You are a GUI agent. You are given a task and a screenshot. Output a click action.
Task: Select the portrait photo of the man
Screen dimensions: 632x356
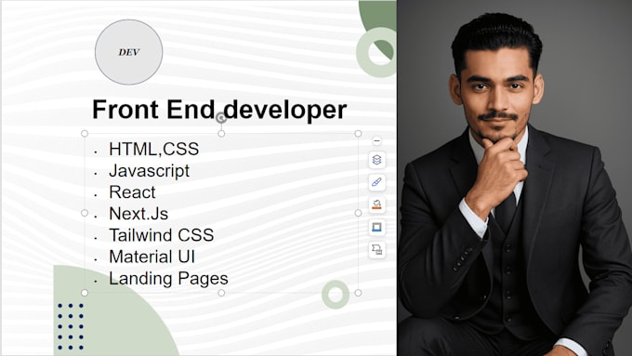[x=514, y=178]
